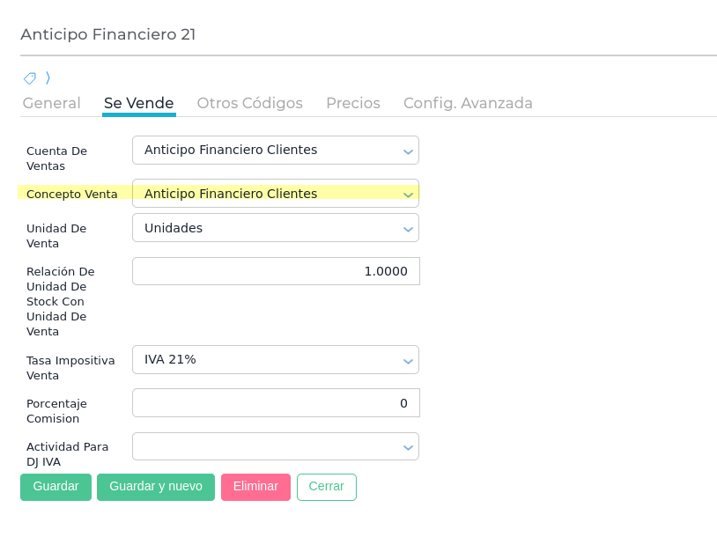Go to the Precios tab
The image size is (717, 559).
point(353,103)
